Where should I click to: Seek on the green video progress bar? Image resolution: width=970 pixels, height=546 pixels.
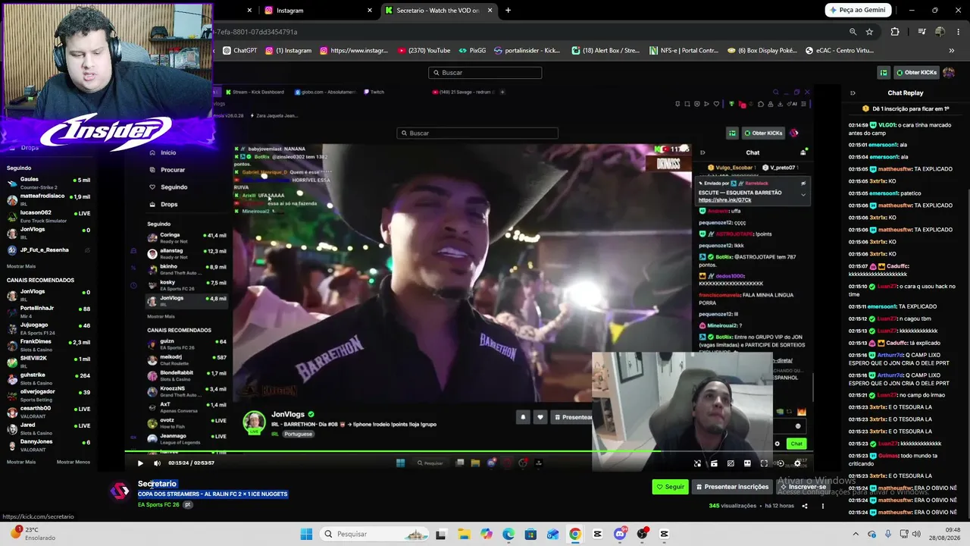point(470,453)
